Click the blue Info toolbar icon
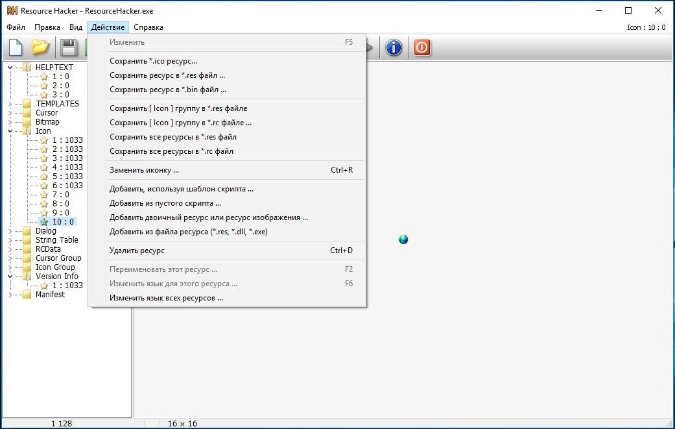This screenshot has height=429, width=675. point(394,47)
